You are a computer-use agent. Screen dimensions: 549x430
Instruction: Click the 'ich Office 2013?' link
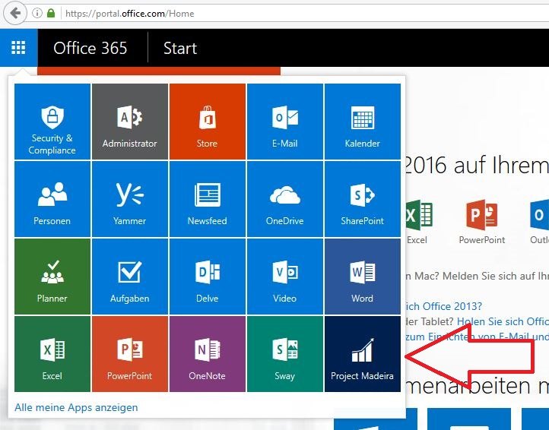click(443, 306)
